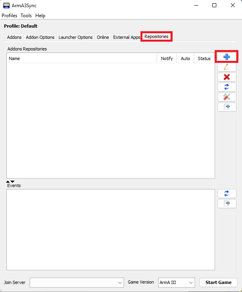Open the Tools menu
This screenshot has height=292, width=242.
(x=26, y=16)
